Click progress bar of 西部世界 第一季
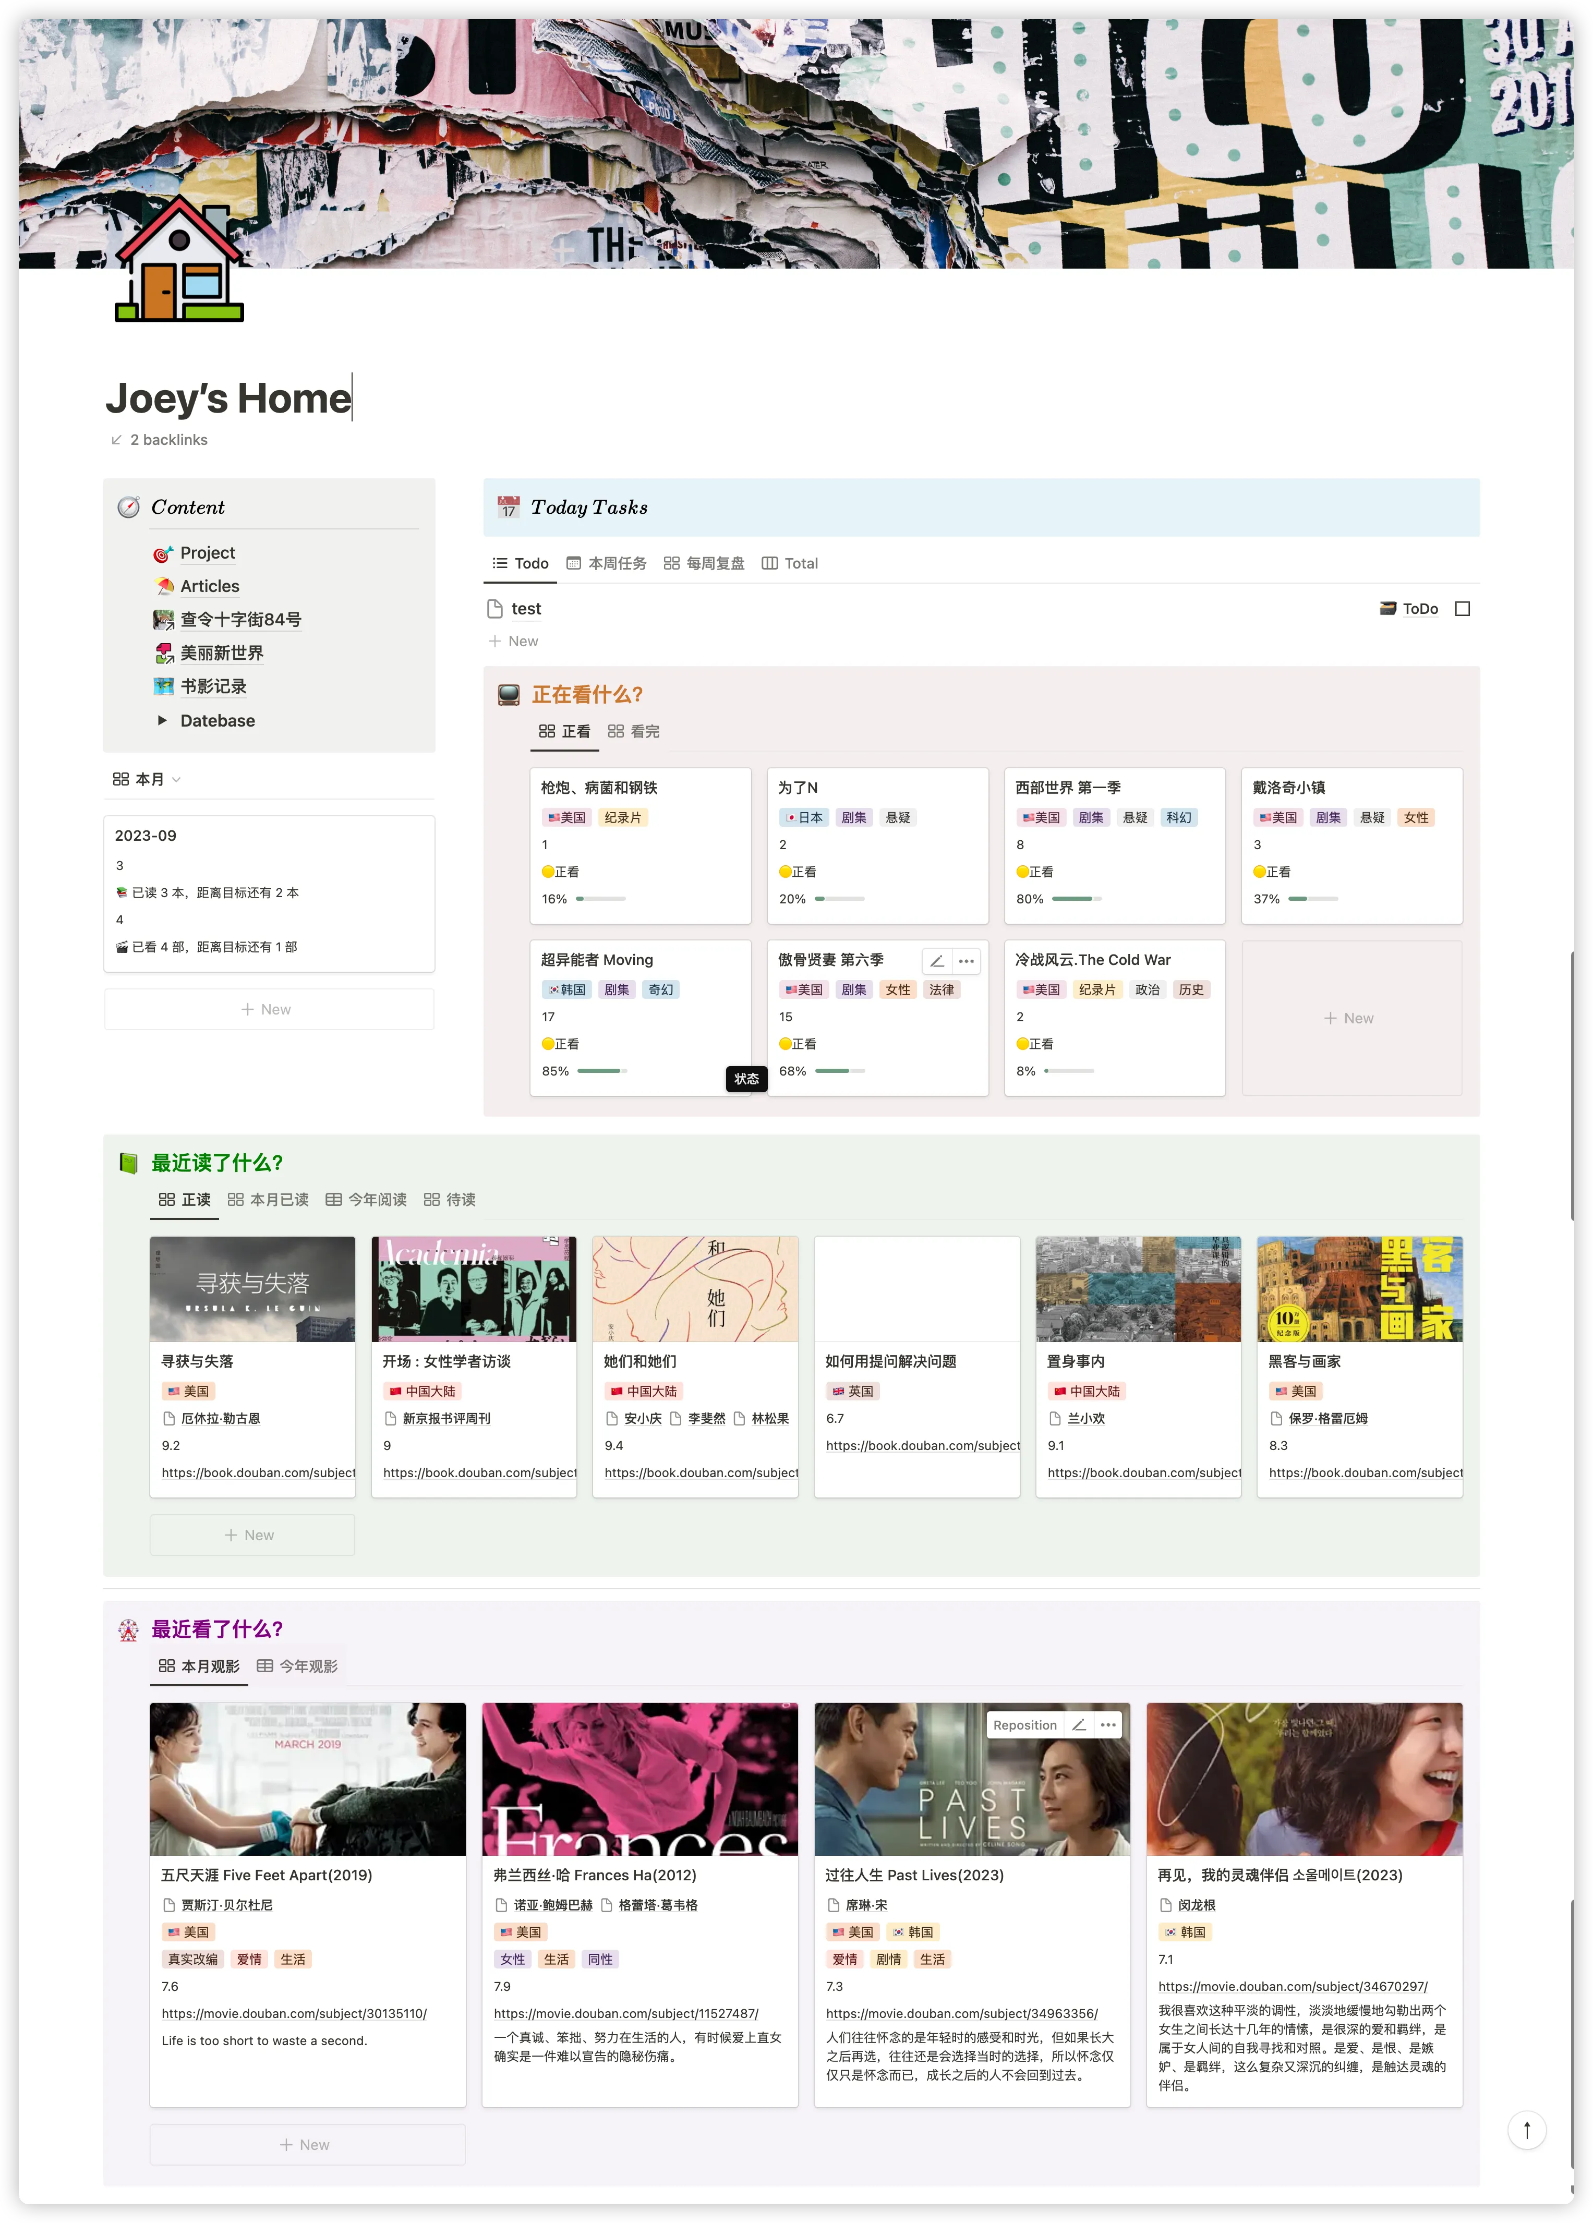The width and height of the screenshot is (1593, 2223). [1077, 899]
